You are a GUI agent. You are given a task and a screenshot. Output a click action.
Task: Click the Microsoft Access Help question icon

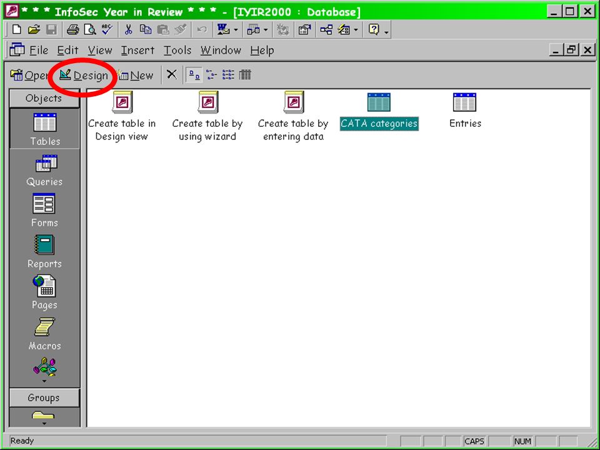[x=374, y=29]
